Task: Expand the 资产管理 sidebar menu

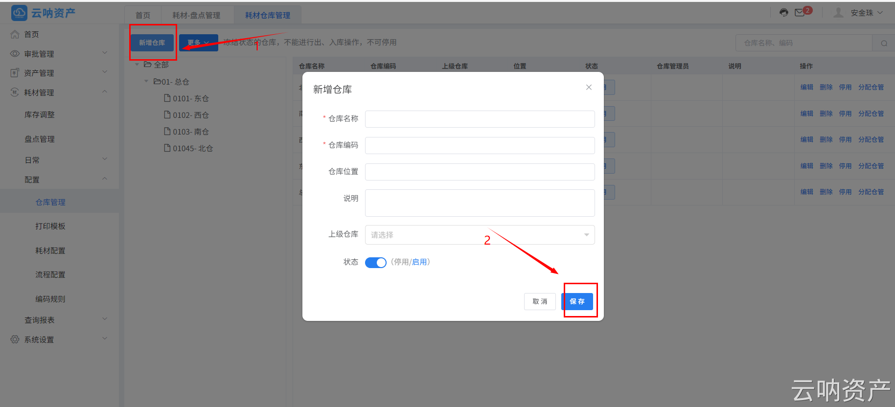Action: click(x=105, y=72)
